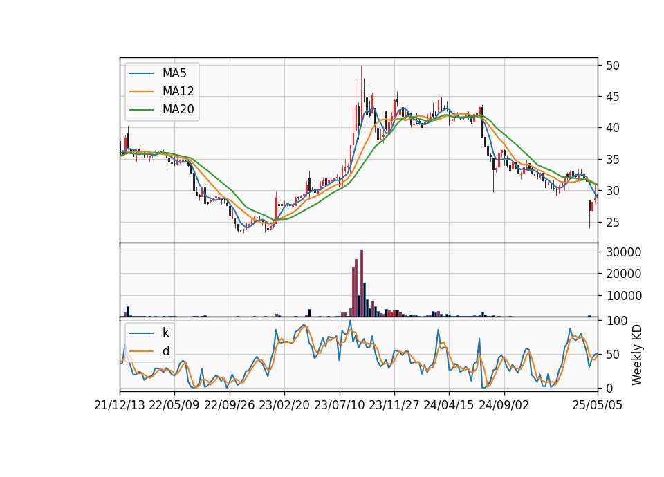Click the KD axis value 100
This screenshot has width=664, height=477.
click(x=616, y=321)
